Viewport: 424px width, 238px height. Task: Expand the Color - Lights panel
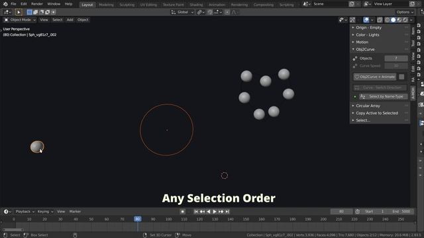point(380,35)
